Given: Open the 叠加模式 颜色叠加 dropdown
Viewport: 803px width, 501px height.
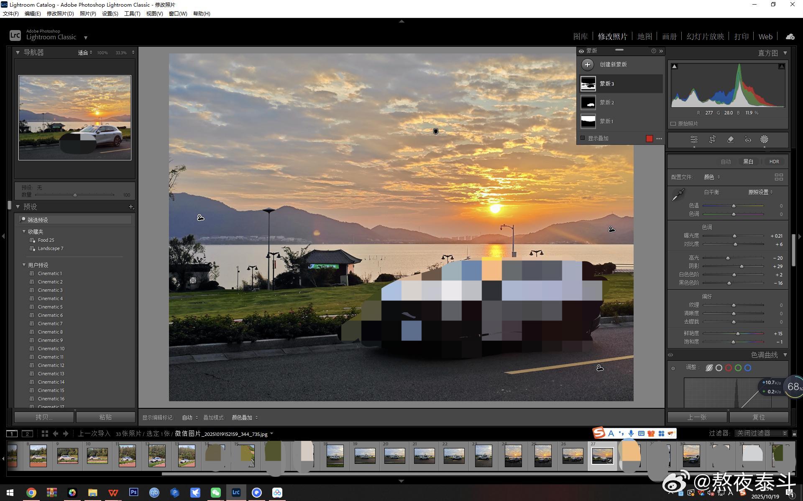Looking at the screenshot, I should [245, 417].
